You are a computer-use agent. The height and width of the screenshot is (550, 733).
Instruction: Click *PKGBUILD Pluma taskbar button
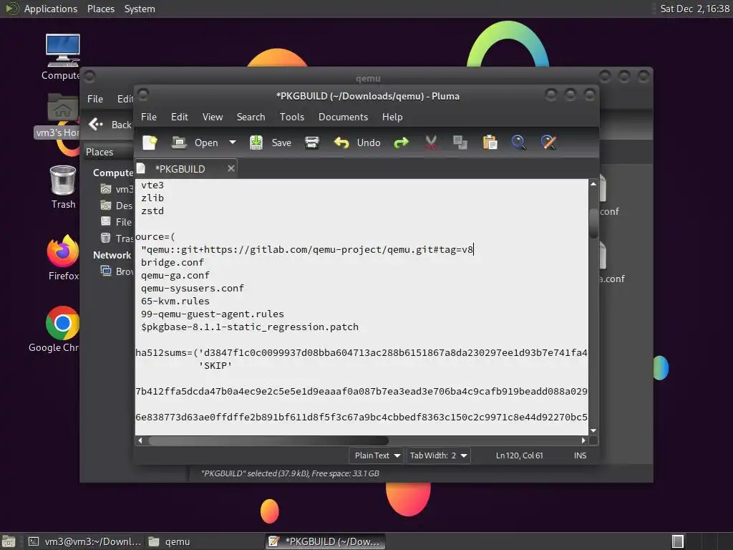pos(326,541)
